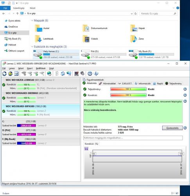Click Explorer's Back arrow
Viewport: 190px width, 196px height.
click(4, 13)
